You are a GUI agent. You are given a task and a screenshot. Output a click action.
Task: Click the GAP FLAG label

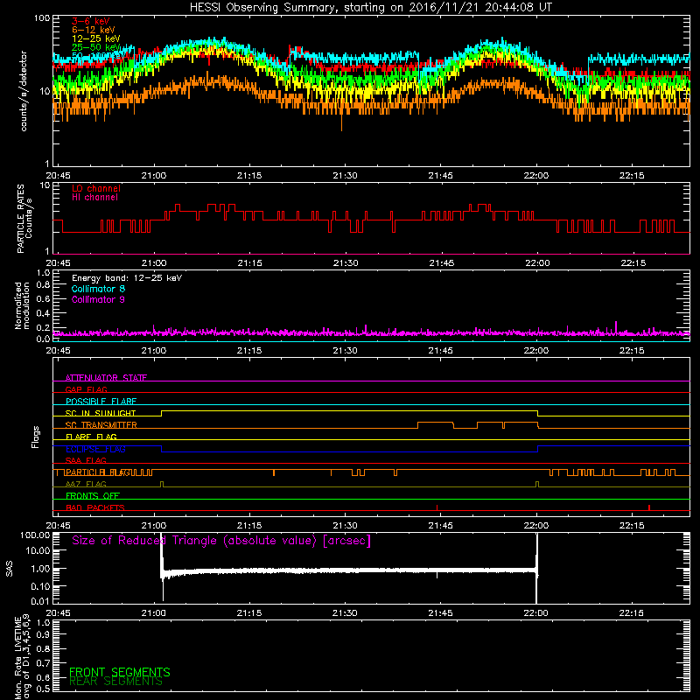click(86, 389)
